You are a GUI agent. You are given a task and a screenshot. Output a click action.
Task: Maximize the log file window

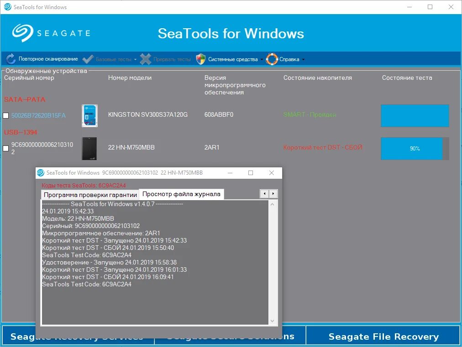pos(251,173)
